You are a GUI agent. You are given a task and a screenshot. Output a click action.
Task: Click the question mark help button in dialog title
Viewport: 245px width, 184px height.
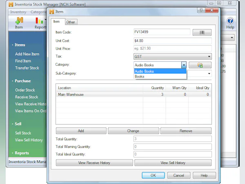201,10
